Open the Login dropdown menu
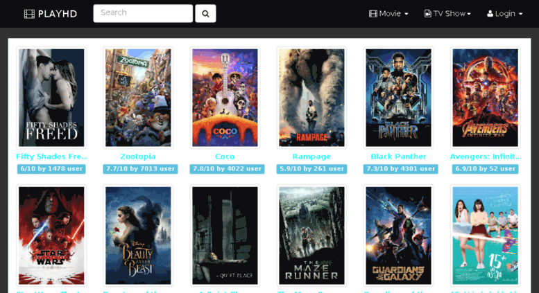 click(x=504, y=14)
